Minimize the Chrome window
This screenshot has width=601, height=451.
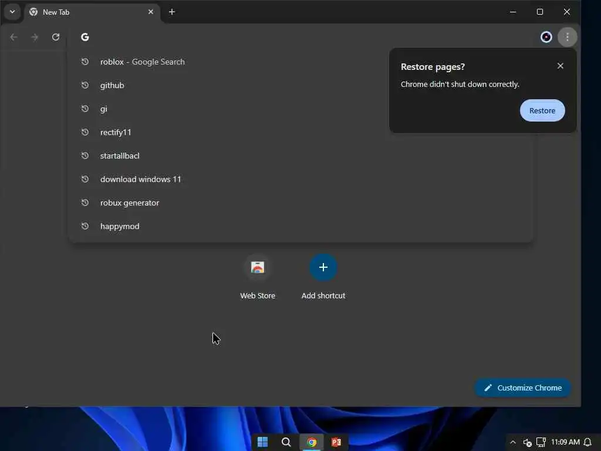[x=513, y=12]
